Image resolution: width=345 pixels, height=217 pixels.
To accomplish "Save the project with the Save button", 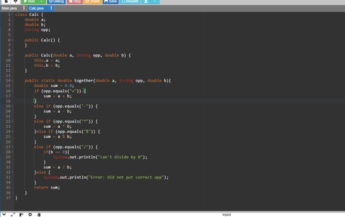I will 110,1.
